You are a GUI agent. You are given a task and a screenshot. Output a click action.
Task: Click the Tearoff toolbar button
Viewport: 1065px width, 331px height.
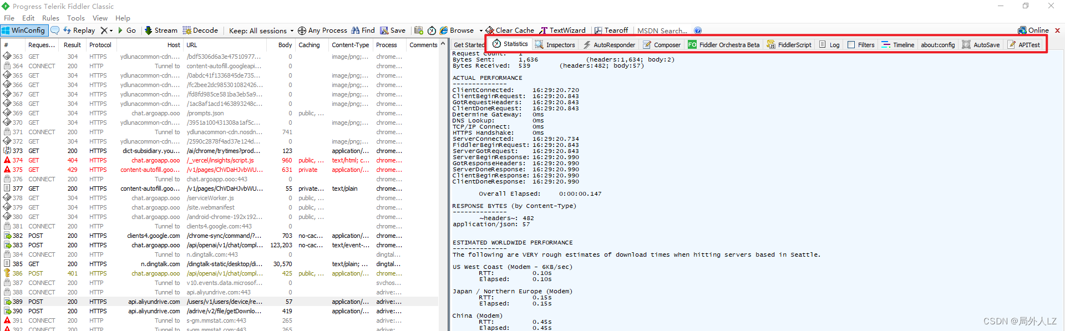[x=611, y=30]
